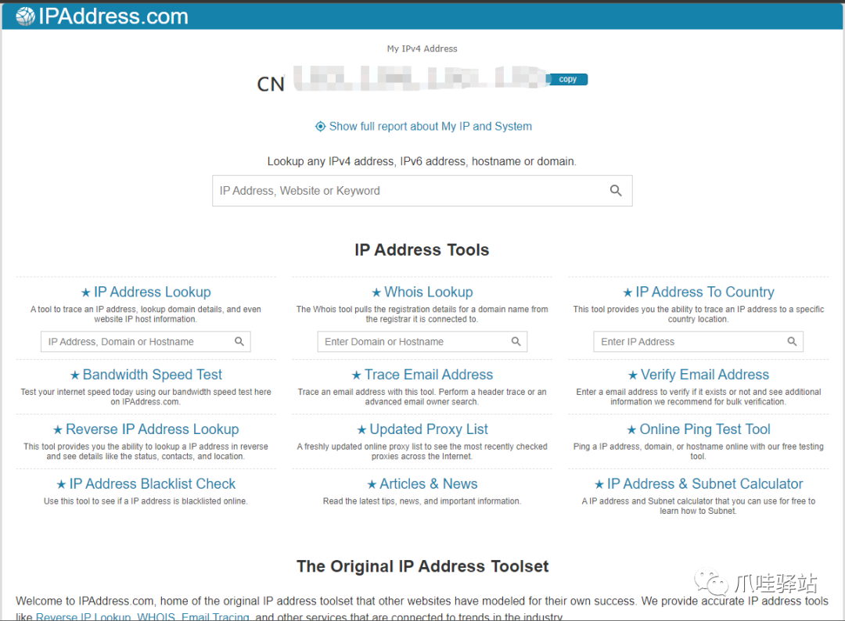Focus the Enter Domain or Hostname field
The width and height of the screenshot is (845, 621).
[x=422, y=342]
